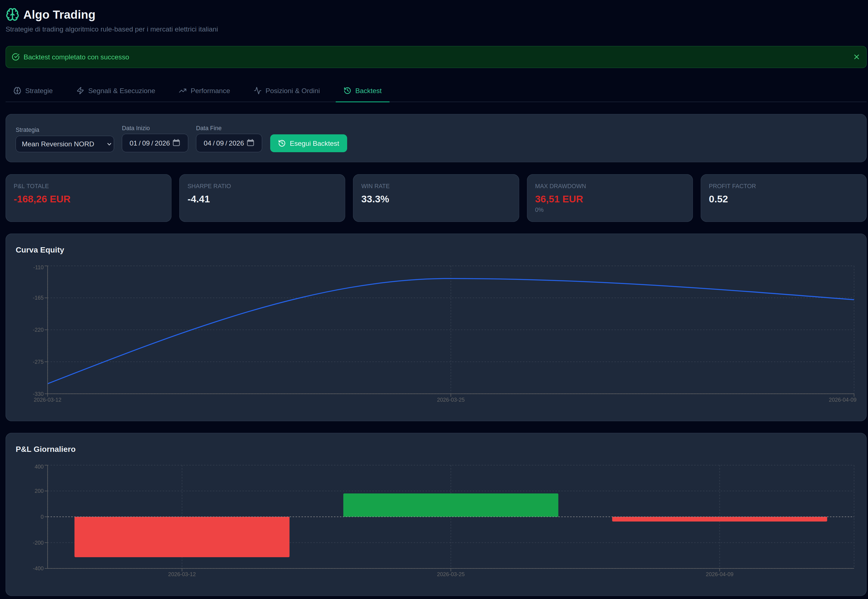Click the lightning icon beside Segnali & Esecuzione
Image resolution: width=868 pixels, height=599 pixels.
[x=80, y=91]
